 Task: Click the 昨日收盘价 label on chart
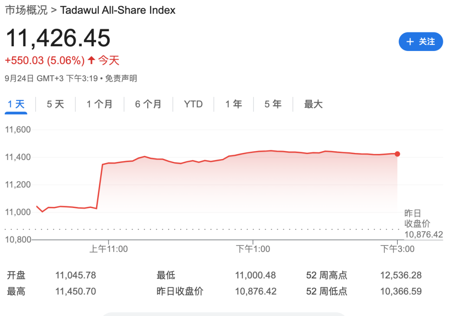418,218
